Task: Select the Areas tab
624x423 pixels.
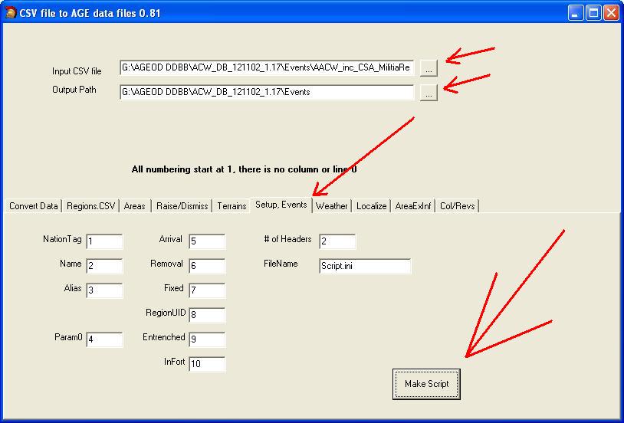Action: pyautogui.click(x=134, y=206)
